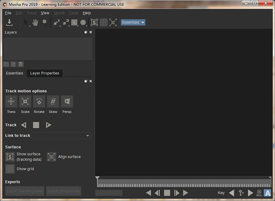Toggle Scale track motion option
275x201 pixels.
point(25,101)
